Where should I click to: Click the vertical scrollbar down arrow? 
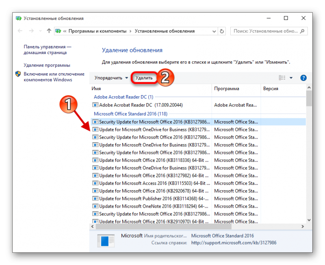click(x=309, y=220)
